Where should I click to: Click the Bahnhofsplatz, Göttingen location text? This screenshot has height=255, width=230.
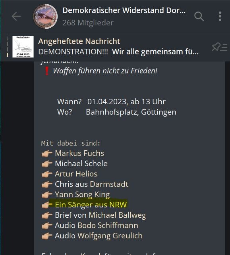click(131, 112)
